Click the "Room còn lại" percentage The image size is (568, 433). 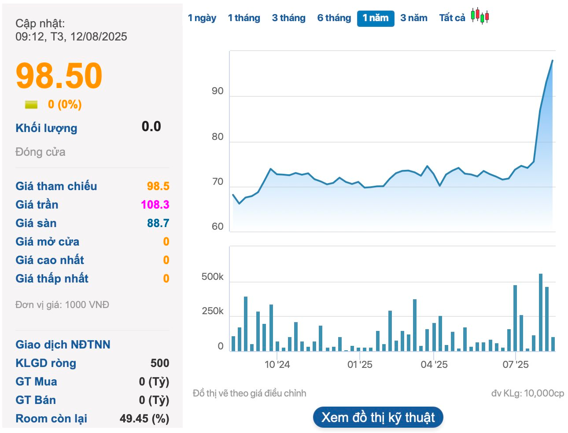[146, 418]
